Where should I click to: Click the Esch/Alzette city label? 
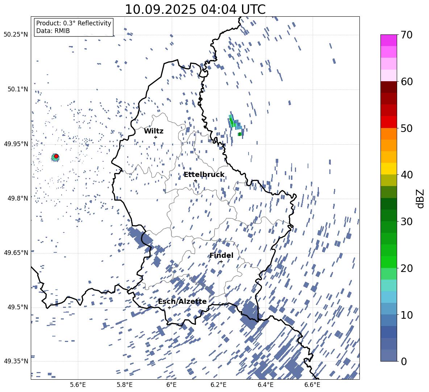[x=183, y=302]
